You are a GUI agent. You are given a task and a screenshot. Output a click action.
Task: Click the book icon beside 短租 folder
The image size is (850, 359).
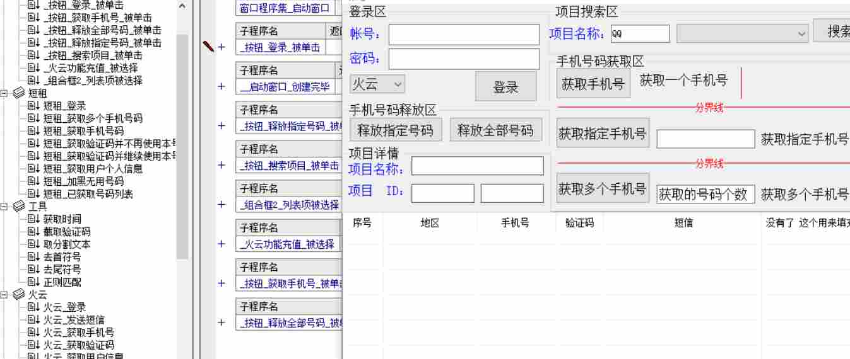[19, 93]
